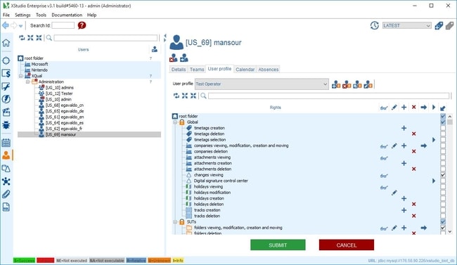Enable the timetags creation checkbox

coord(443,128)
